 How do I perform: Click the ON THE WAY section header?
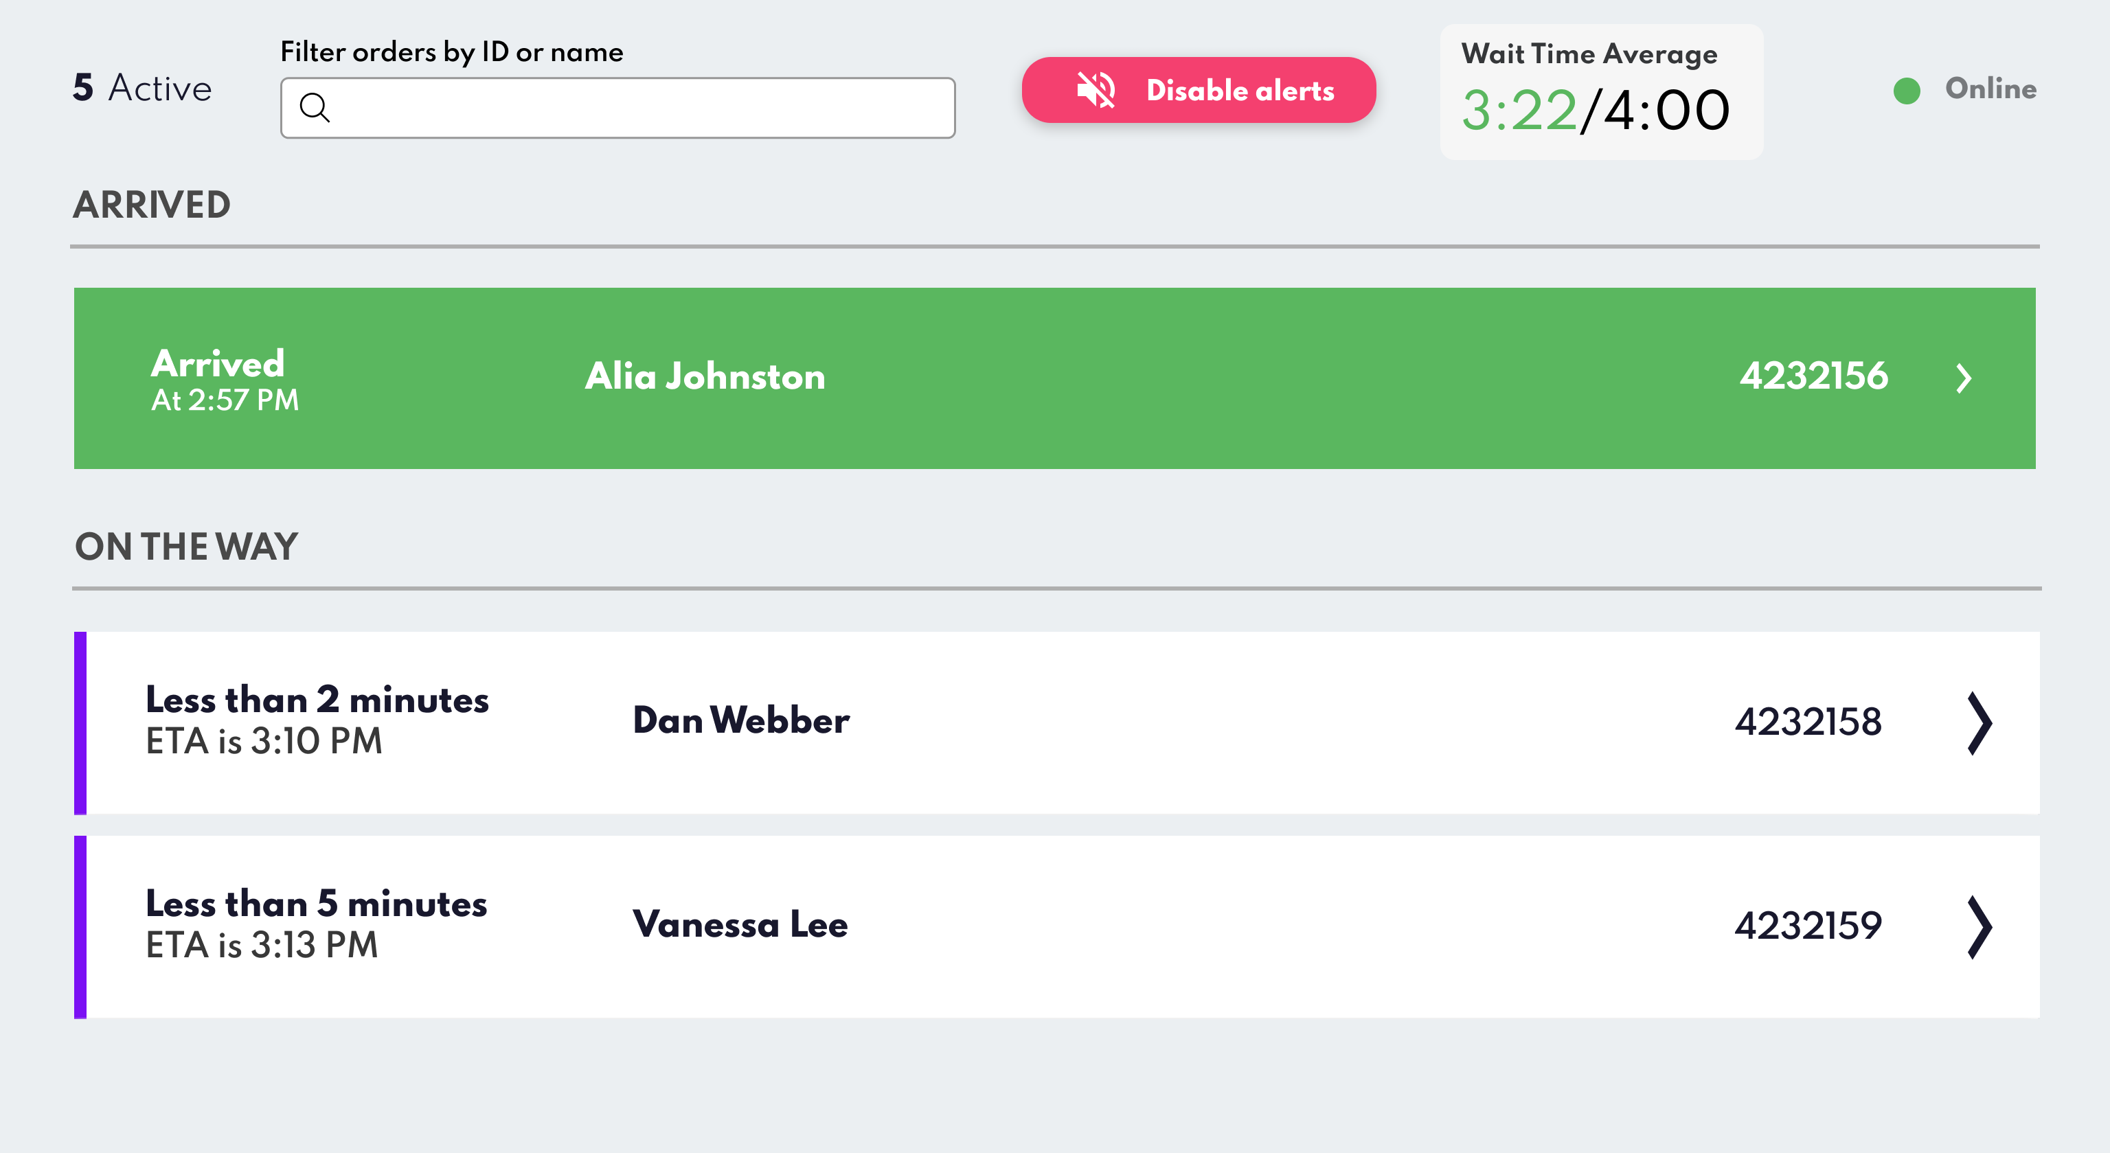(187, 547)
